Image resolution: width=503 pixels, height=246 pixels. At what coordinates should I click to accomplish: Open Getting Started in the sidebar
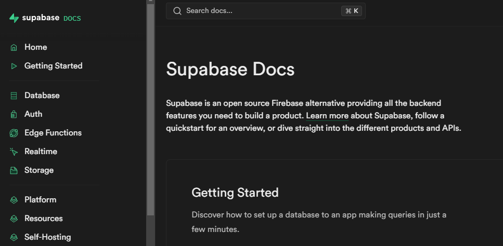click(53, 66)
